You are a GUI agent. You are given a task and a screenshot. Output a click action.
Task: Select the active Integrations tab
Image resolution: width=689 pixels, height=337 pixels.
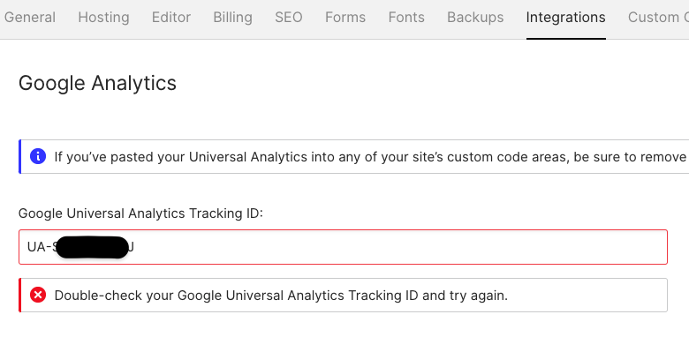pyautogui.click(x=566, y=18)
